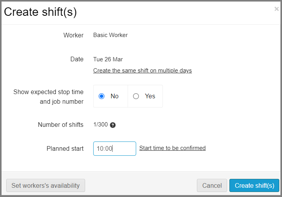The width and height of the screenshot is (282, 197).
Task: Click the 'Number of shifts' label
Action: coord(61,125)
